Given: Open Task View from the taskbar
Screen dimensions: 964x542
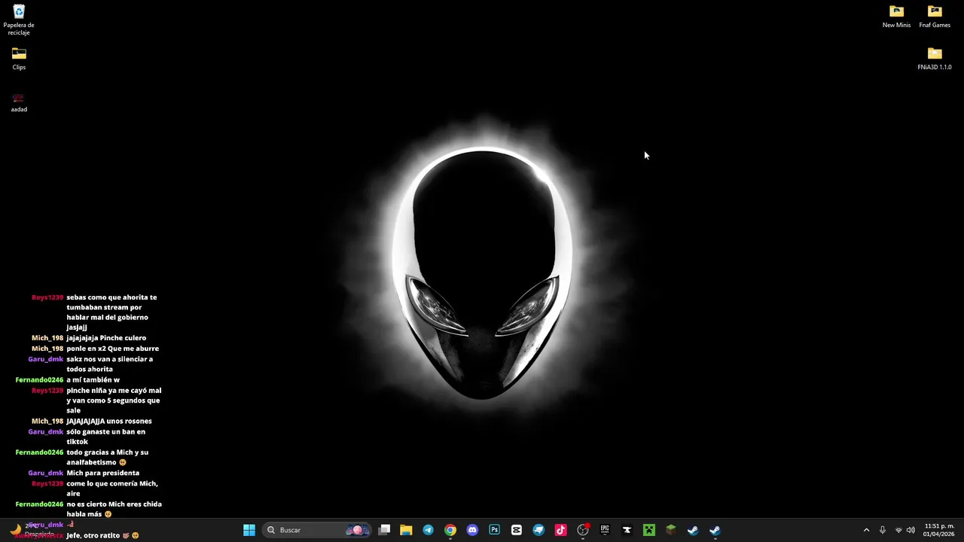Looking at the screenshot, I should (384, 530).
